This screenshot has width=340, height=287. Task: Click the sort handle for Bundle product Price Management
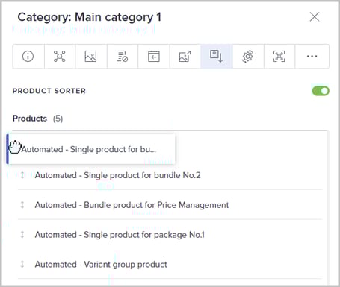[x=22, y=205]
